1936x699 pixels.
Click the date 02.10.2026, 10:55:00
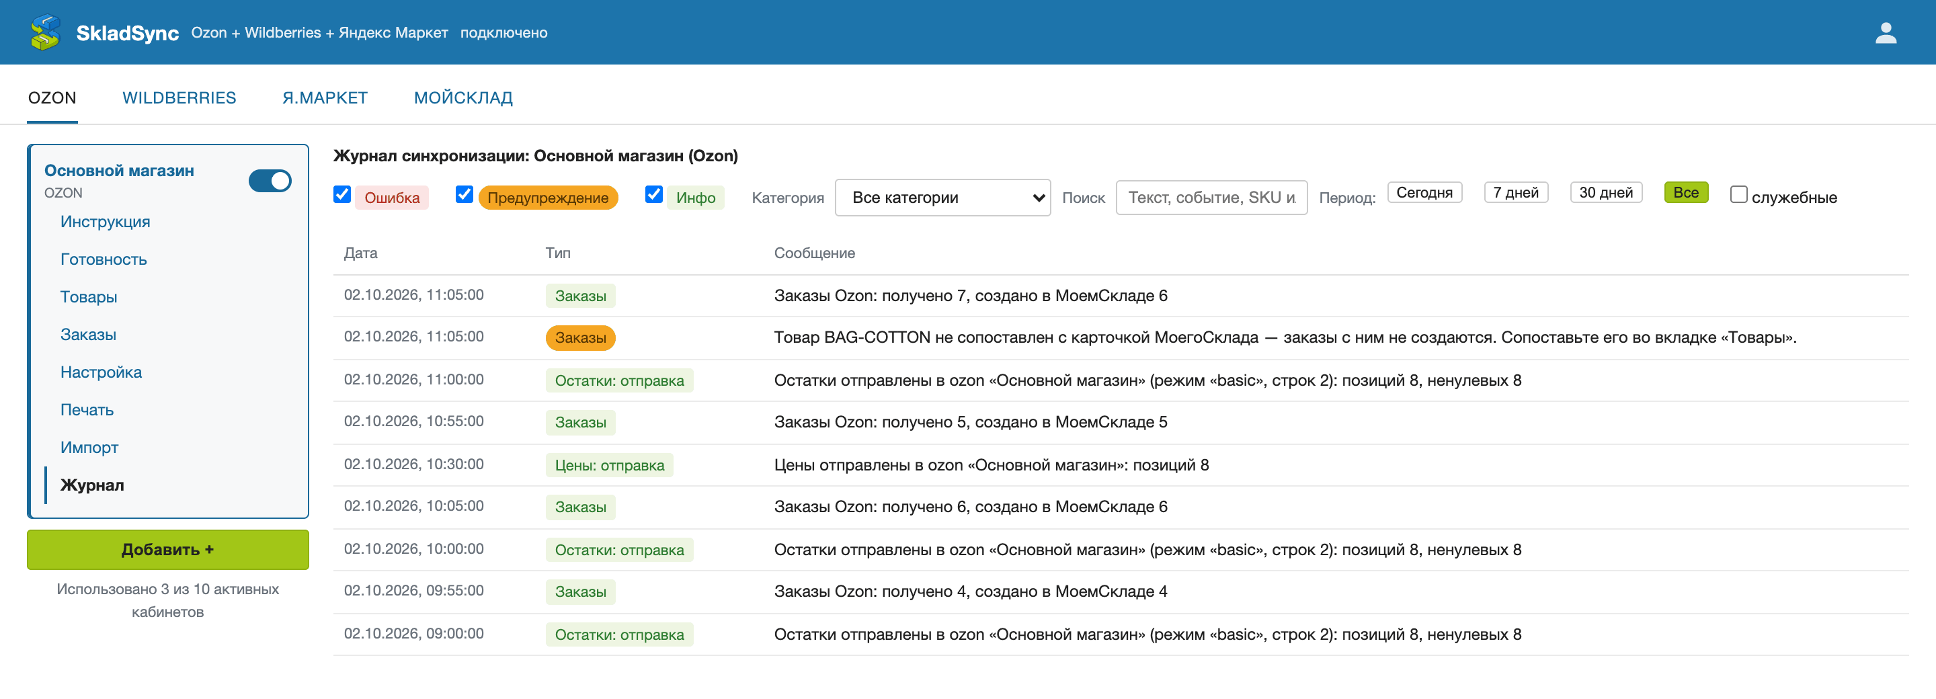click(x=413, y=421)
